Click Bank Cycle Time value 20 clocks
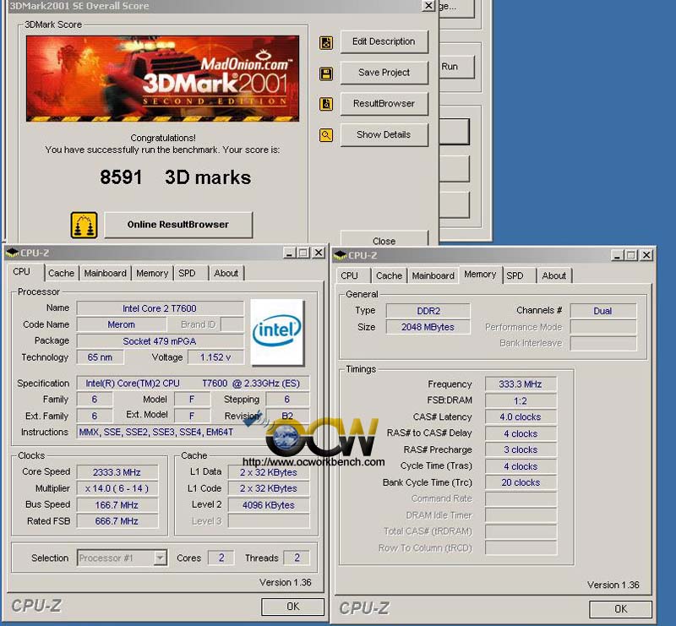The width and height of the screenshot is (676, 626). click(x=521, y=482)
